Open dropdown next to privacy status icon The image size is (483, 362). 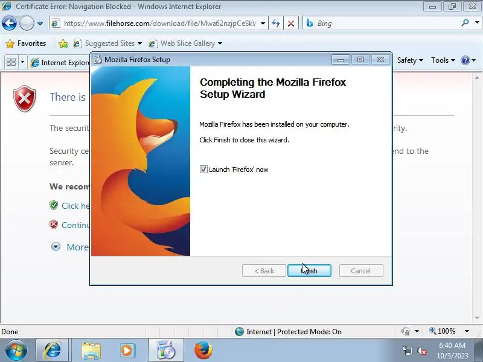417,331
